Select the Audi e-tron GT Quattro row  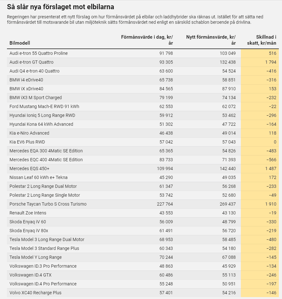coord(143,62)
